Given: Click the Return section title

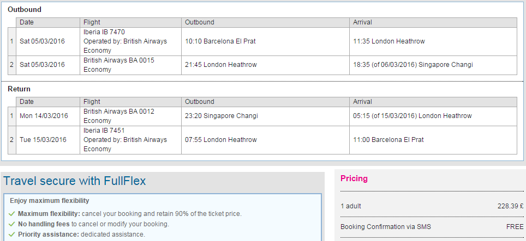Looking at the screenshot, I should (19, 89).
